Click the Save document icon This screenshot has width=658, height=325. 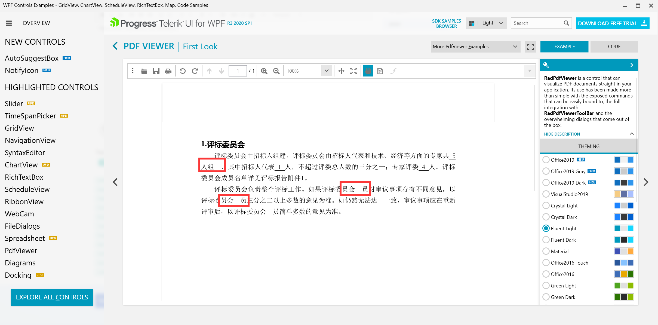(156, 71)
